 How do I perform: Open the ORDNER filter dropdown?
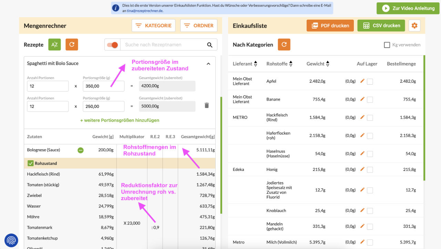point(199,25)
